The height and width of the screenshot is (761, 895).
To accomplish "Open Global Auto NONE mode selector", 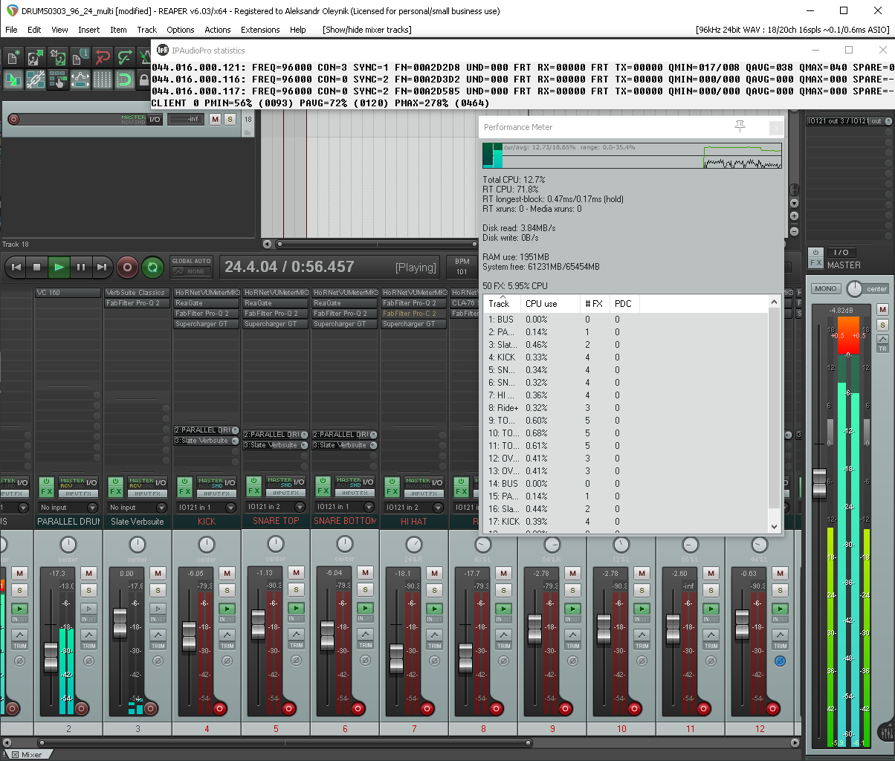I will tap(191, 271).
